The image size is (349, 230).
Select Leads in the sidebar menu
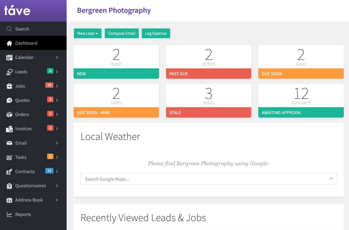tap(33, 72)
